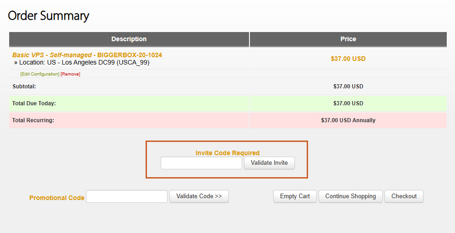Click the Edit Configuration link
Viewport: 455px width, 233px height.
tap(40, 74)
